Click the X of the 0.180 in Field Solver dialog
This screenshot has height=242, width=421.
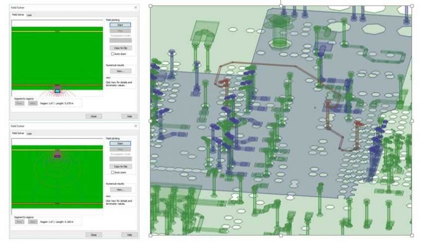[x=136, y=126]
